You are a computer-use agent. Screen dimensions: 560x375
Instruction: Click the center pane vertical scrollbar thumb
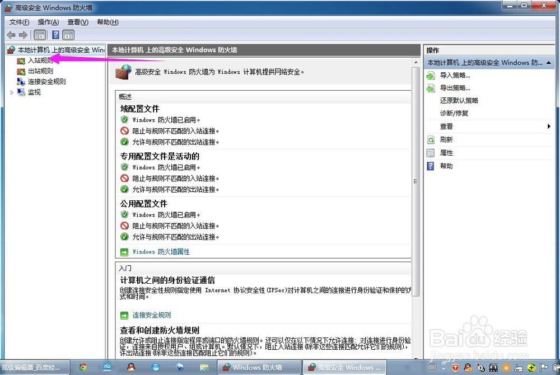[416, 181]
